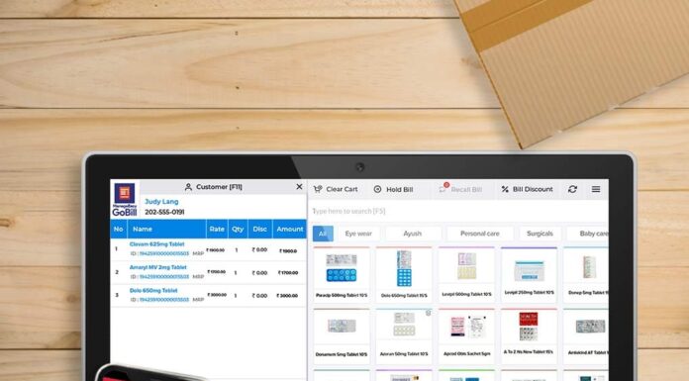Click the Hold Bill label

[399, 189]
